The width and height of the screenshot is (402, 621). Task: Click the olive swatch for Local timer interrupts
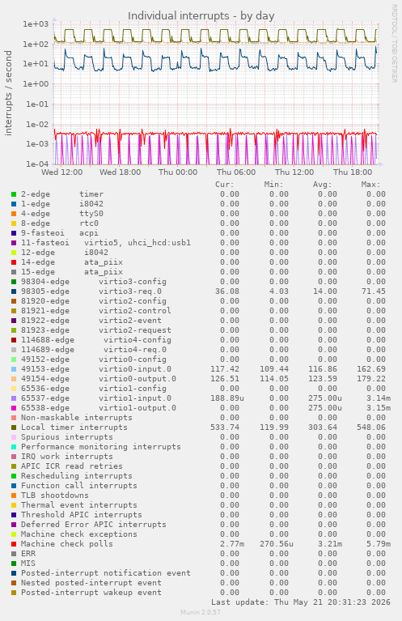(14, 427)
